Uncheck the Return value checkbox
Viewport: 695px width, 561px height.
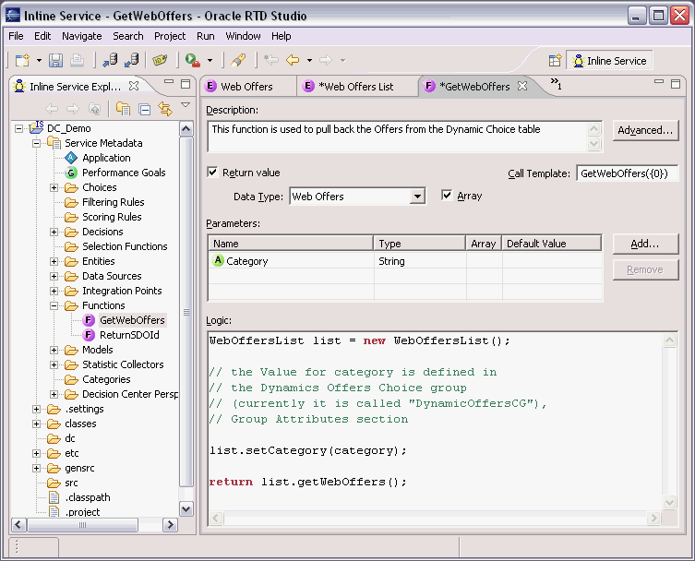213,173
